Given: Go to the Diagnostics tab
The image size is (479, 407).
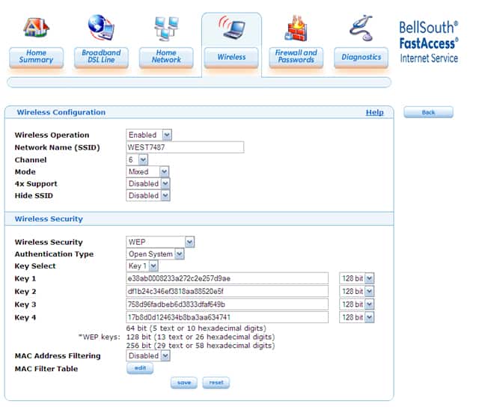Looking at the screenshot, I should pyautogui.click(x=361, y=57).
